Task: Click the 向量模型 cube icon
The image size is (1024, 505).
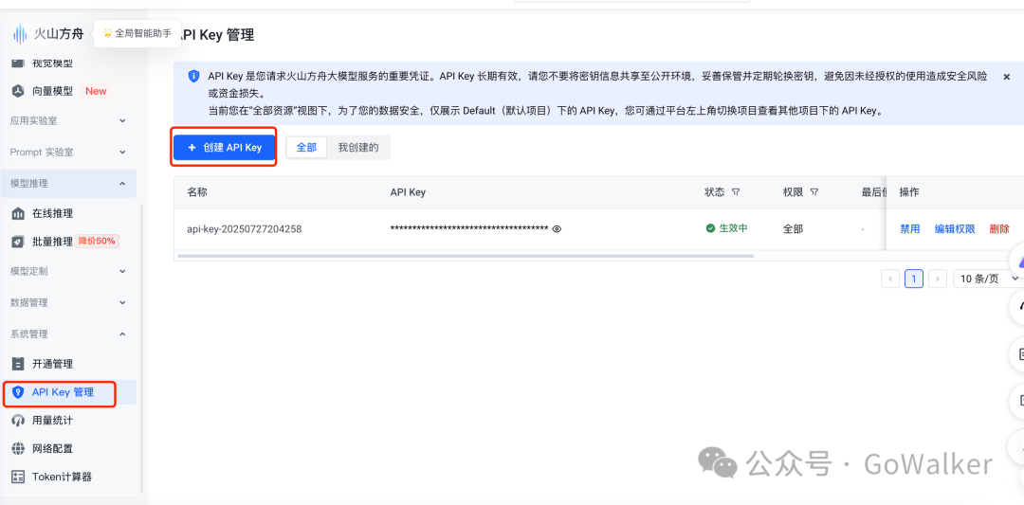Action: click(18, 91)
